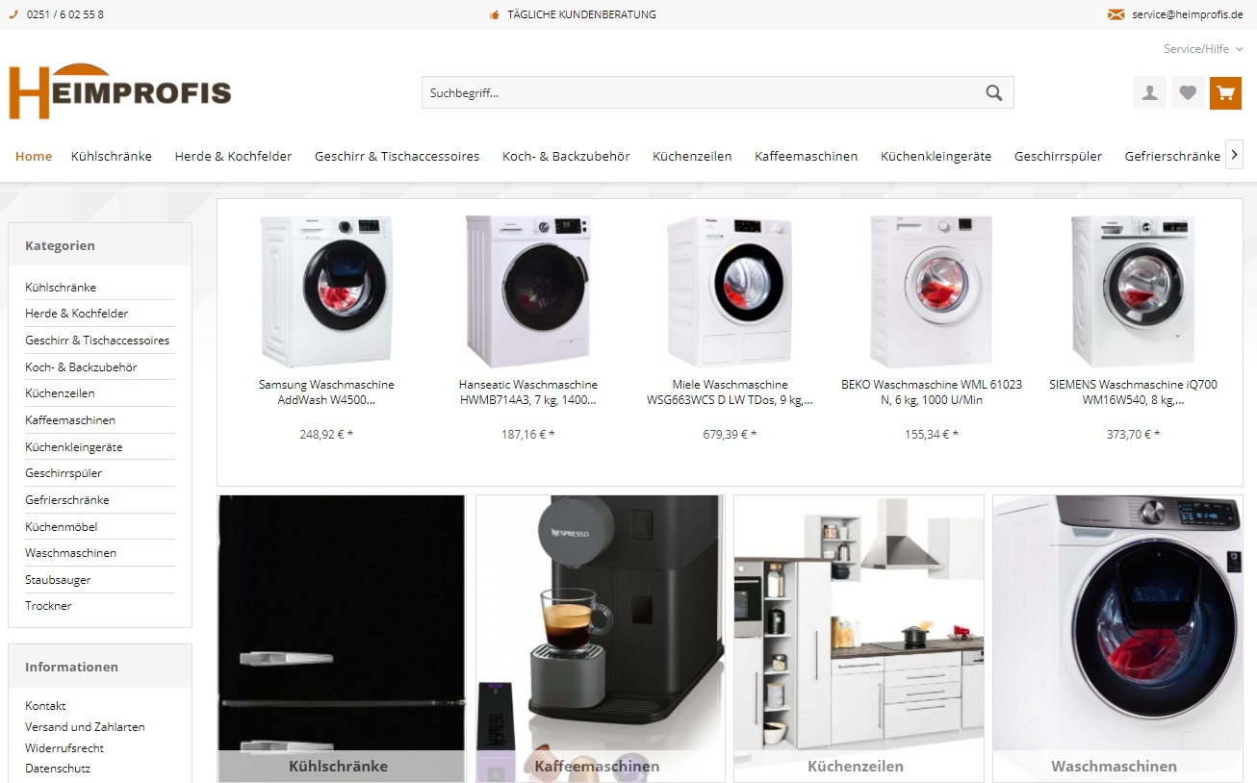Open Miele WSG663WCS washing machine image
Image resolution: width=1257 pixels, height=783 pixels.
click(x=730, y=291)
